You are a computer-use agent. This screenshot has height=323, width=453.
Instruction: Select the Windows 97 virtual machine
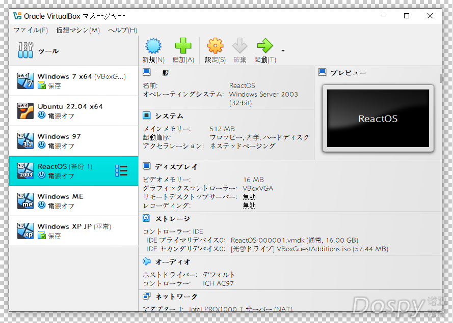tap(74, 141)
